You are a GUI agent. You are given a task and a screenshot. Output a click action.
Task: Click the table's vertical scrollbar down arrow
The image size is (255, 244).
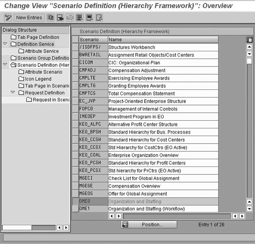tap(249, 208)
